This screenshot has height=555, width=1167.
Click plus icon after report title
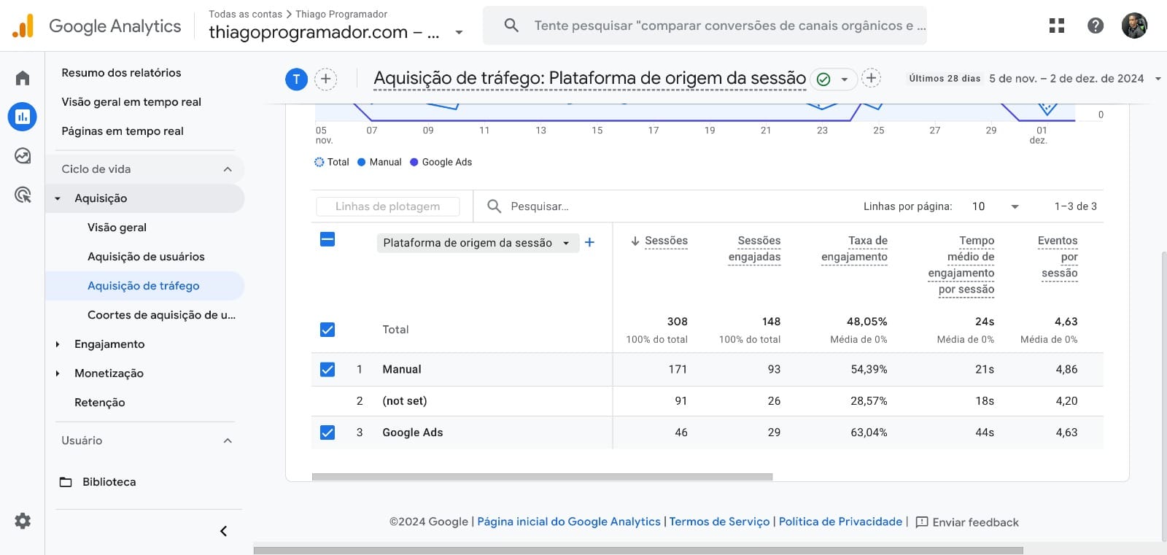pyautogui.click(x=871, y=77)
